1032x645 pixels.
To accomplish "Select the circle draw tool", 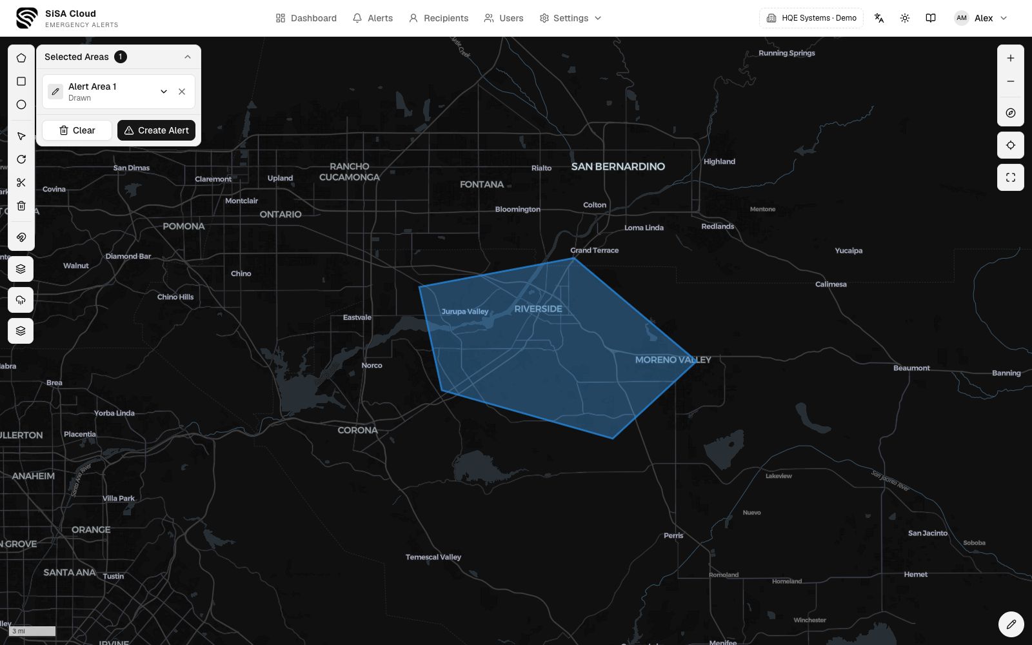I will click(x=21, y=104).
